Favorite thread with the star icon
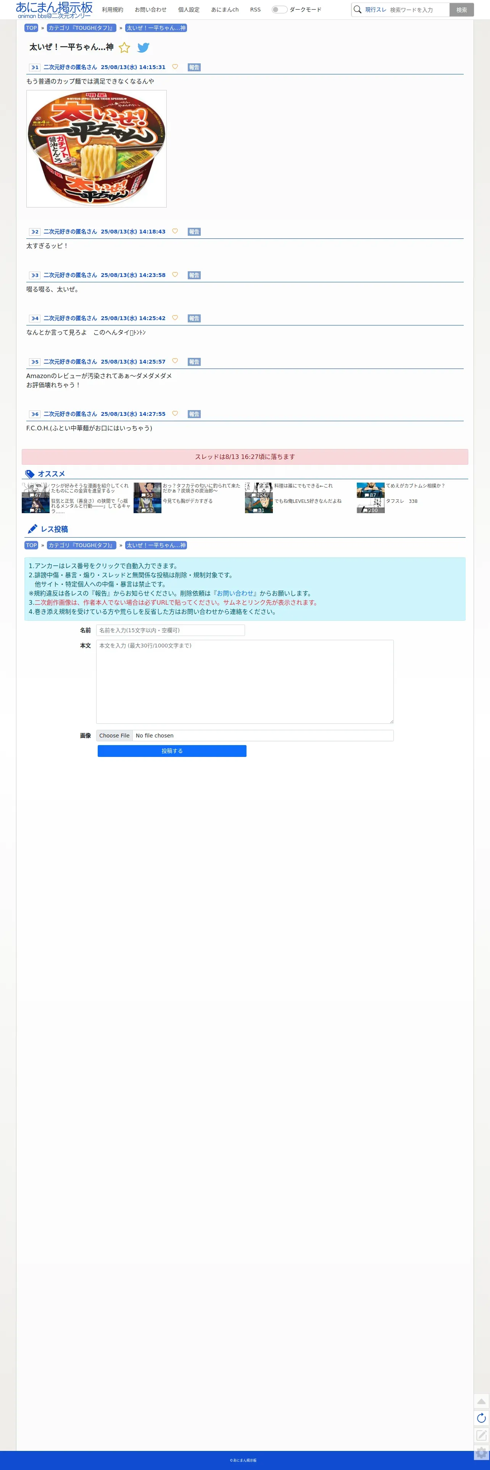The image size is (490, 1470). coord(124,47)
